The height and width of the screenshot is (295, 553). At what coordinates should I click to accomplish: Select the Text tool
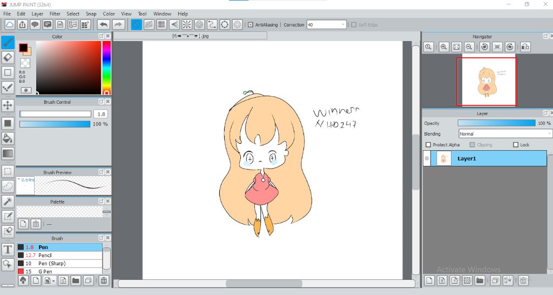(8, 249)
